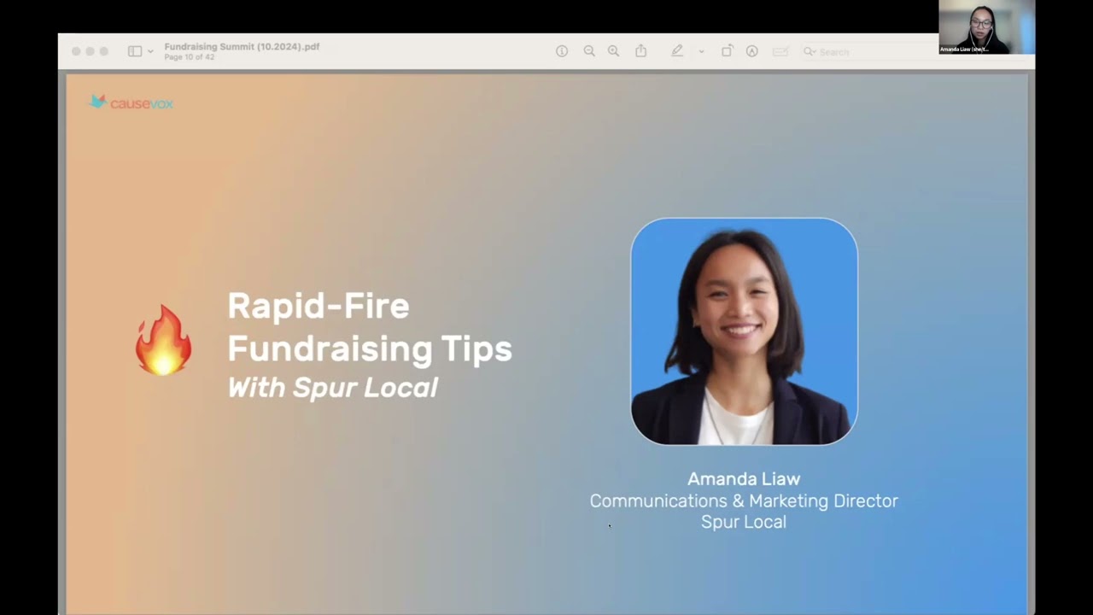
Task: Click the red close window button
Action: [x=76, y=51]
